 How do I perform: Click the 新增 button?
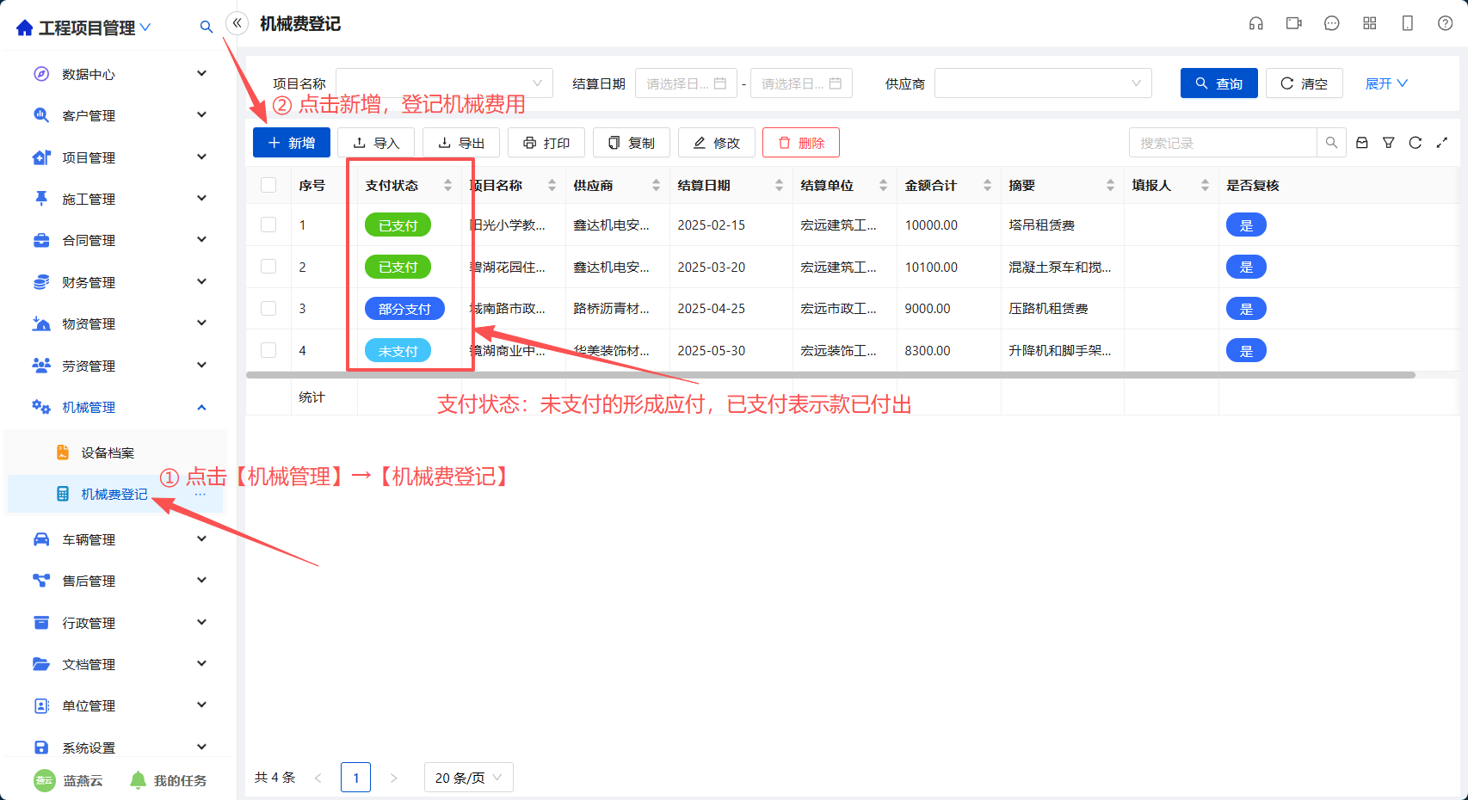pyautogui.click(x=292, y=143)
